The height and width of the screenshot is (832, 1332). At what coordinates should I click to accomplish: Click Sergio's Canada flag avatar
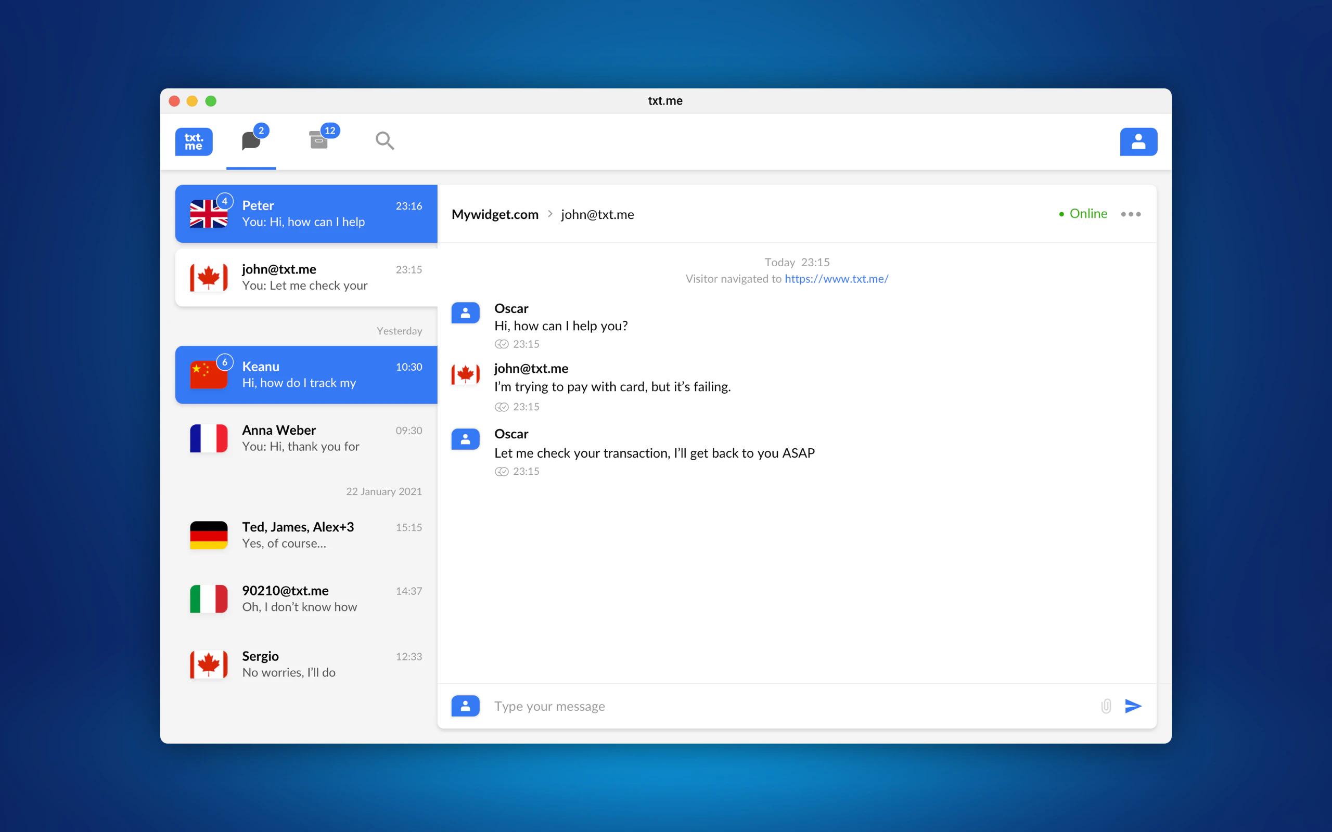tap(209, 664)
